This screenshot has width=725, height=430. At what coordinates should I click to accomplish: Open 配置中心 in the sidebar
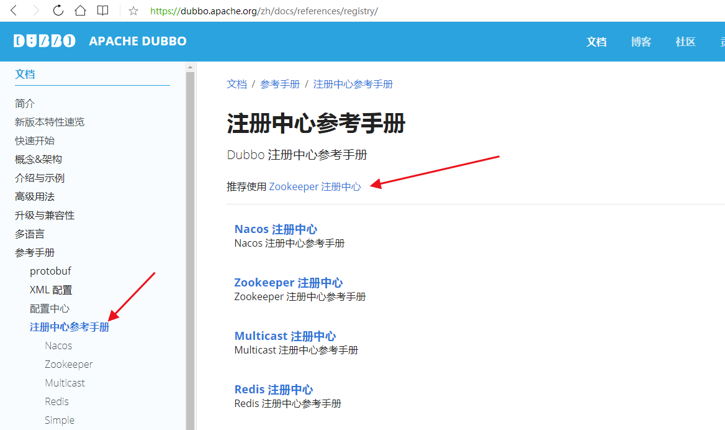[x=50, y=309]
